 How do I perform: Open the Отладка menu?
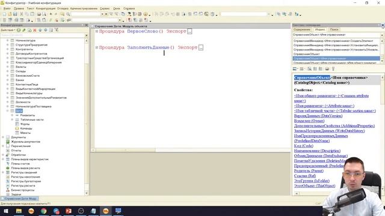[x=63, y=8]
